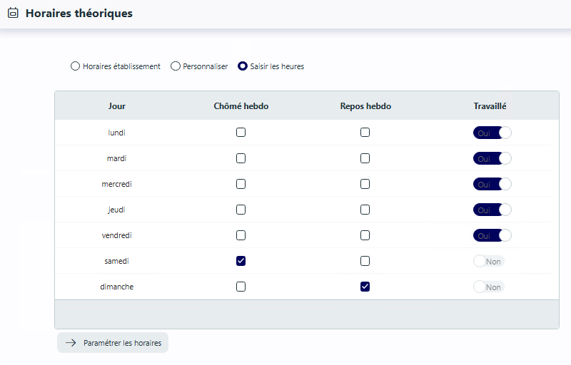The height and width of the screenshot is (365, 571).
Task: Disable the Travaillé toggle for lundi
Action: [x=492, y=133]
